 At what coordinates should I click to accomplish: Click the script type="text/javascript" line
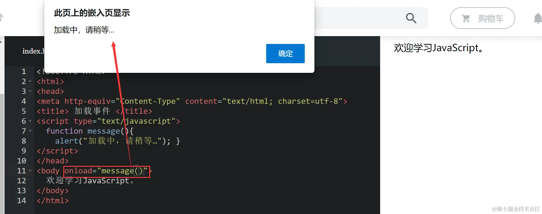tap(108, 121)
